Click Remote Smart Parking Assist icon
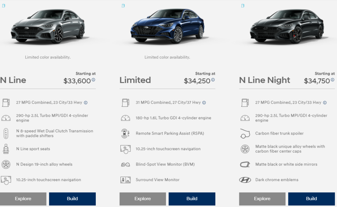 (125, 133)
